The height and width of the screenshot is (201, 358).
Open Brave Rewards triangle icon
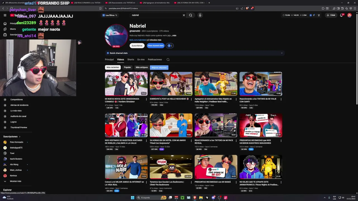pyautogui.click(x=252, y=8)
